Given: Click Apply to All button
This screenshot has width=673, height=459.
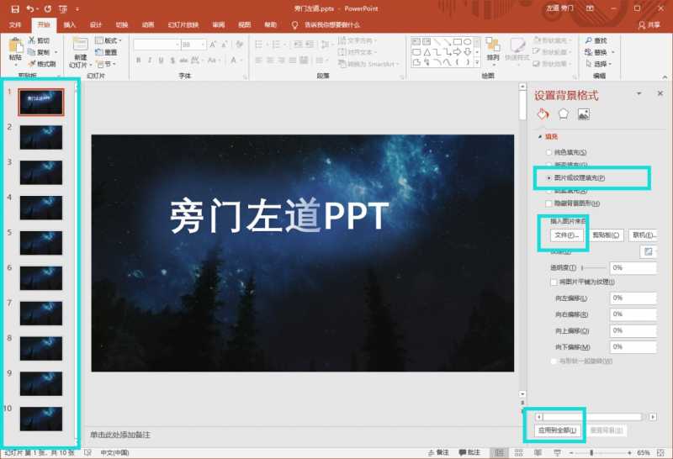Looking at the screenshot, I should pyautogui.click(x=557, y=430).
